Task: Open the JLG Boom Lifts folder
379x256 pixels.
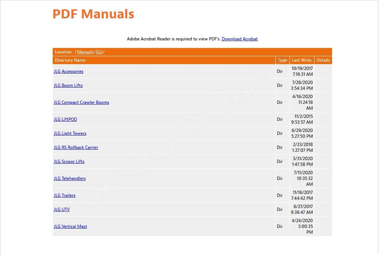Action: (x=68, y=85)
